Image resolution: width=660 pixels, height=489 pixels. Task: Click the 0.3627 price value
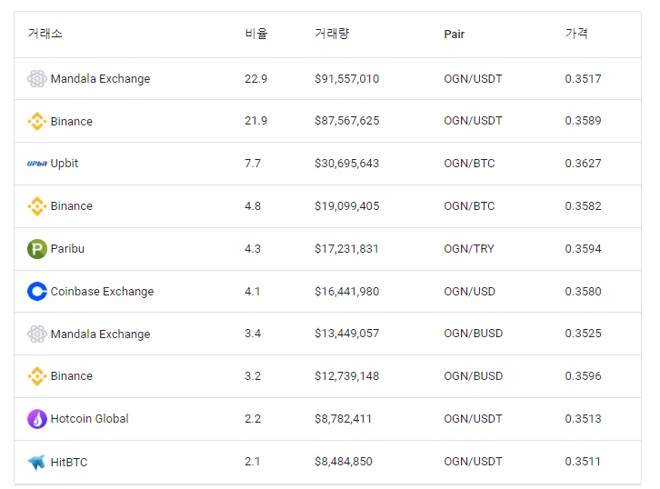coord(583,164)
